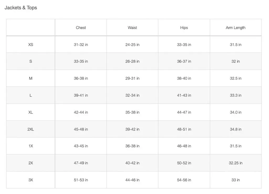Click the L size row label

click(30, 95)
